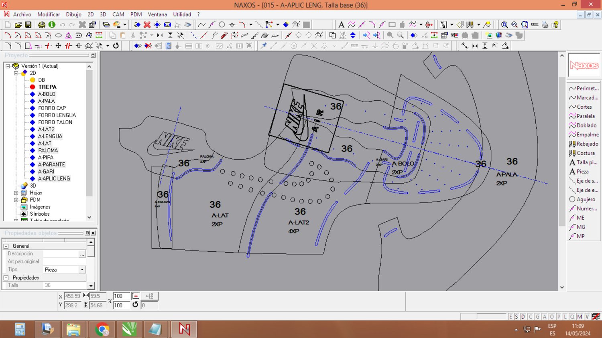Open Chrome from the taskbar
The width and height of the screenshot is (602, 338).
tap(102, 330)
